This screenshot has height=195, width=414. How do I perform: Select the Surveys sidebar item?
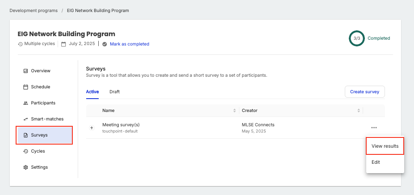pyautogui.click(x=45, y=135)
